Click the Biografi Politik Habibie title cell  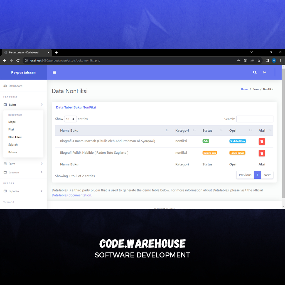point(94,153)
